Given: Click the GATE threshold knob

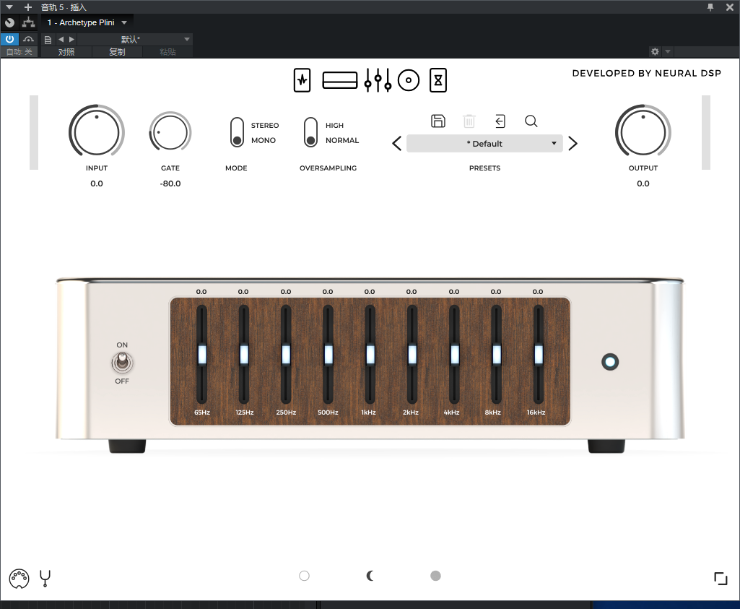Looking at the screenshot, I should pyautogui.click(x=170, y=131).
